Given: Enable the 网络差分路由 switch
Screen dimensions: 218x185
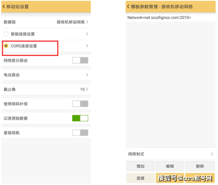Looking at the screenshot, I should tap(80, 60).
